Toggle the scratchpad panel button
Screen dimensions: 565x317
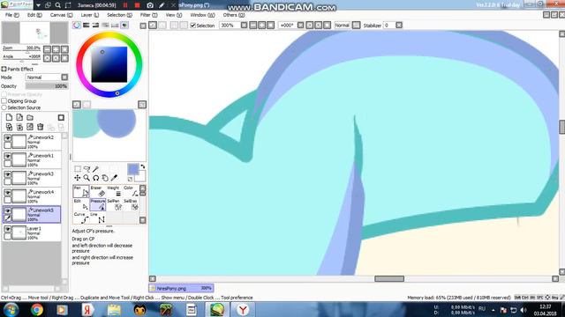point(124,26)
